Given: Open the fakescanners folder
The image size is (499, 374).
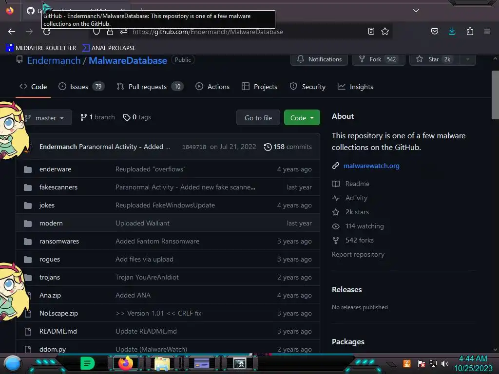Looking at the screenshot, I should click(x=58, y=187).
